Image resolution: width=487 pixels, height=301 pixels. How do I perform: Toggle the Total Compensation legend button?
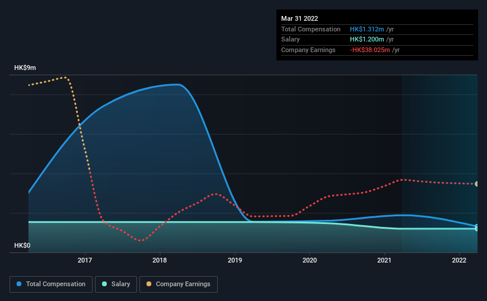pyautogui.click(x=51, y=284)
